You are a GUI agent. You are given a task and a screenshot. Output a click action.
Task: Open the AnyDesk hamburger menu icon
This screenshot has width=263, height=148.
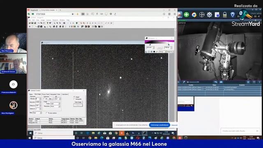[x=175, y=14]
